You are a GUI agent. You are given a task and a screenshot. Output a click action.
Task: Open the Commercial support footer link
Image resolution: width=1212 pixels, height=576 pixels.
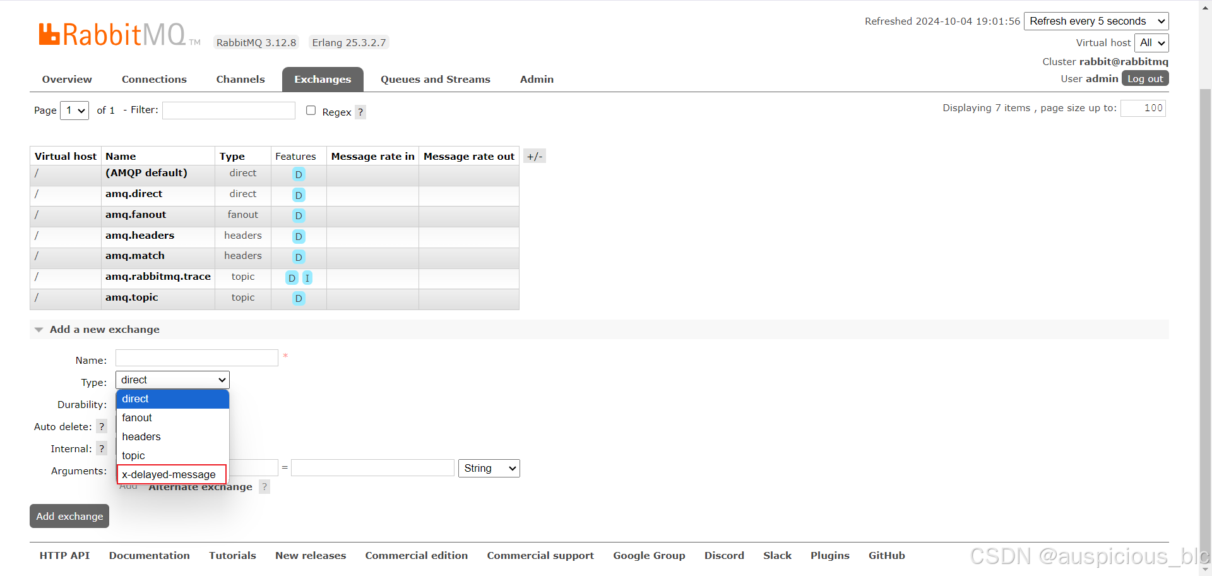pyautogui.click(x=540, y=555)
